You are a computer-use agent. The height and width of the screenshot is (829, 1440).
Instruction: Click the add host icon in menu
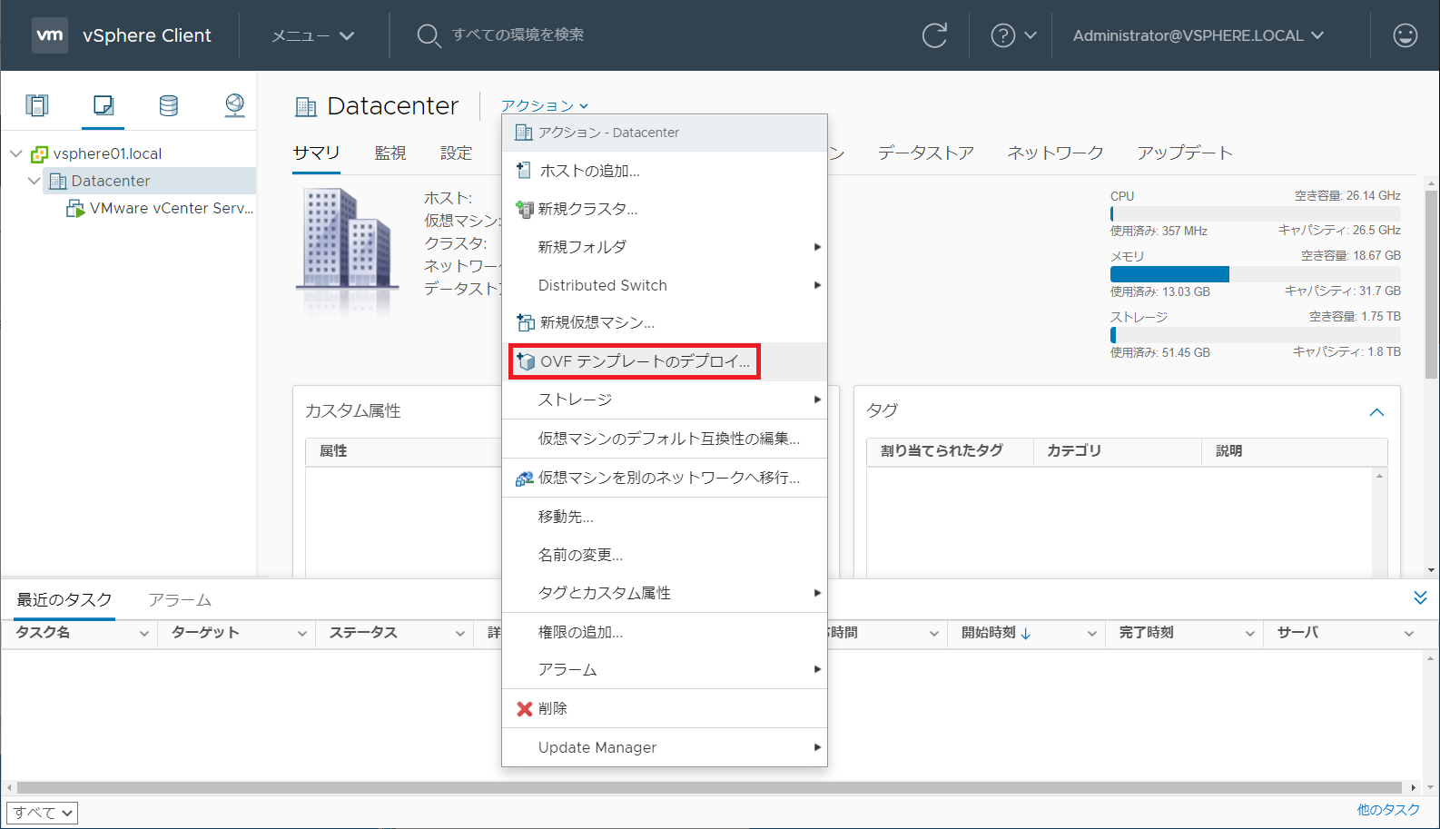coord(524,170)
